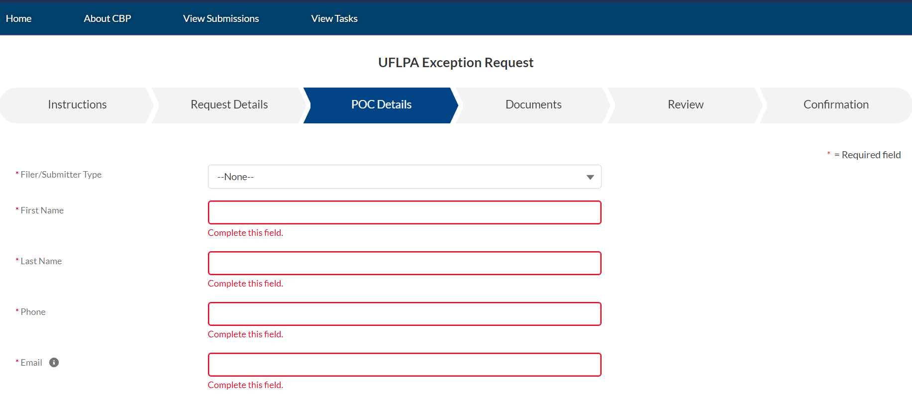Click the Phone field label
Viewport: 912px width, 399px height.
[33, 312]
